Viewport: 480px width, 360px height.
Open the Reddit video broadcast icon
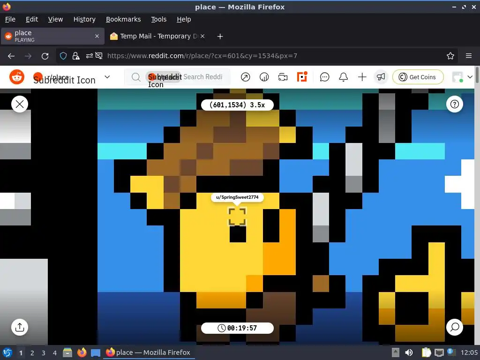pos(283,77)
